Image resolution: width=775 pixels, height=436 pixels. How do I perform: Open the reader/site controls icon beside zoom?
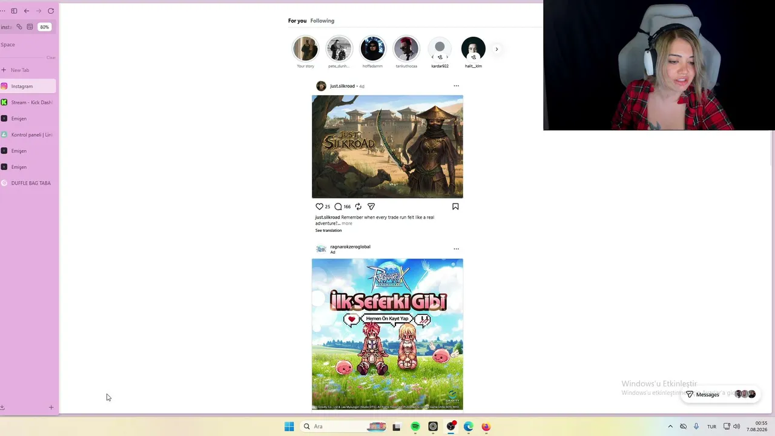(30, 27)
